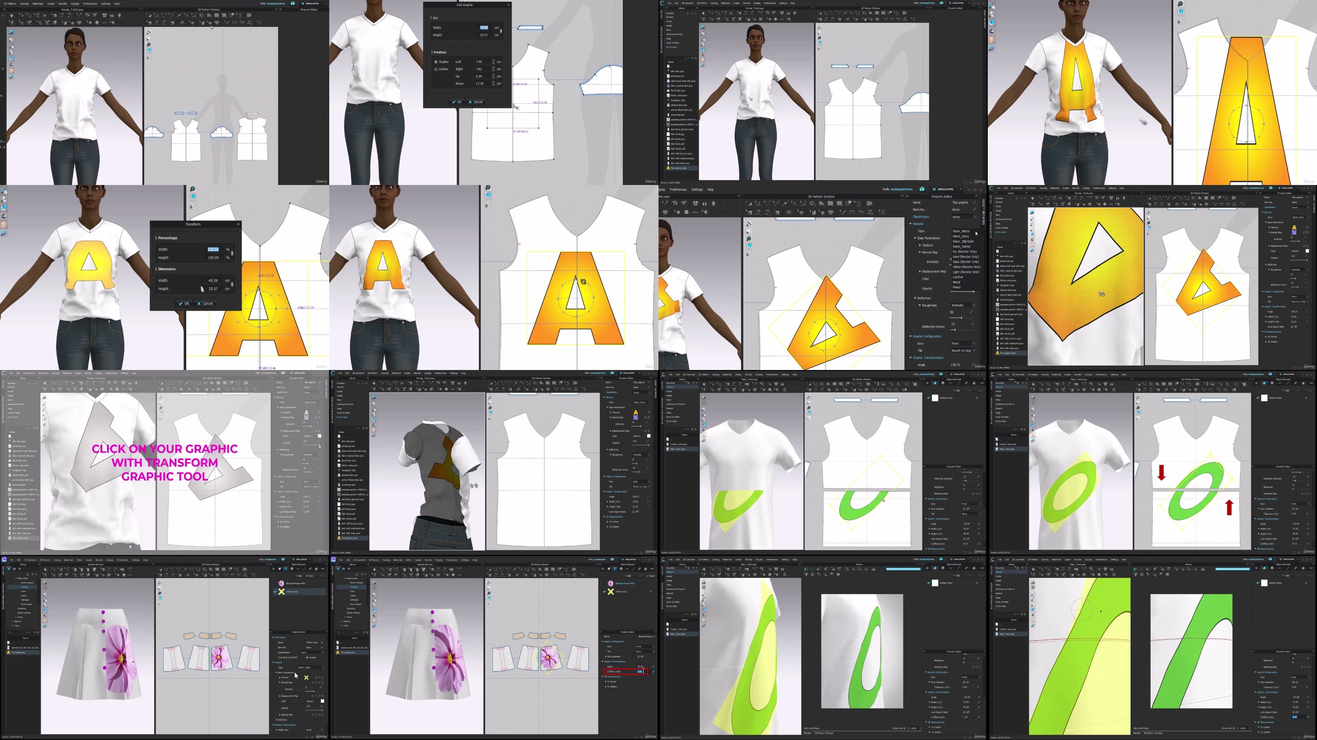
Task: Open Roughness Intensity dropdown below the open Type list
Action: [962, 305]
